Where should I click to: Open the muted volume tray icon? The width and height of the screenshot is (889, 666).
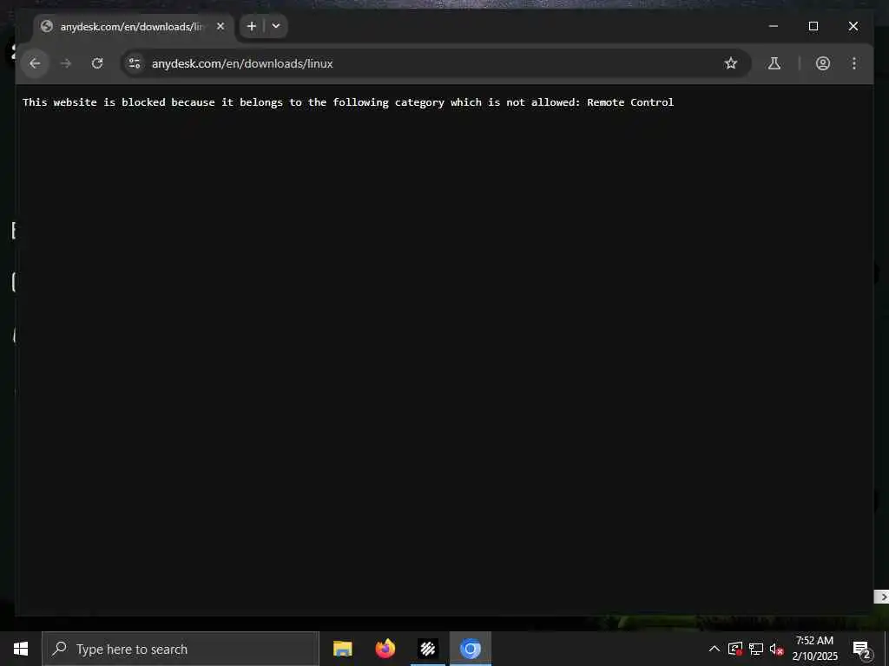(x=776, y=649)
